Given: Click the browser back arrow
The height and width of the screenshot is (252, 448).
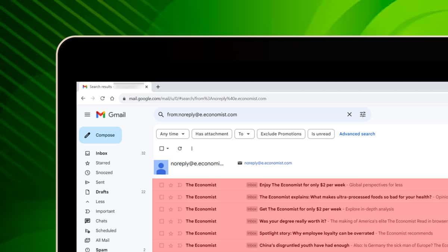Looking at the screenshot, I should coord(83,99).
